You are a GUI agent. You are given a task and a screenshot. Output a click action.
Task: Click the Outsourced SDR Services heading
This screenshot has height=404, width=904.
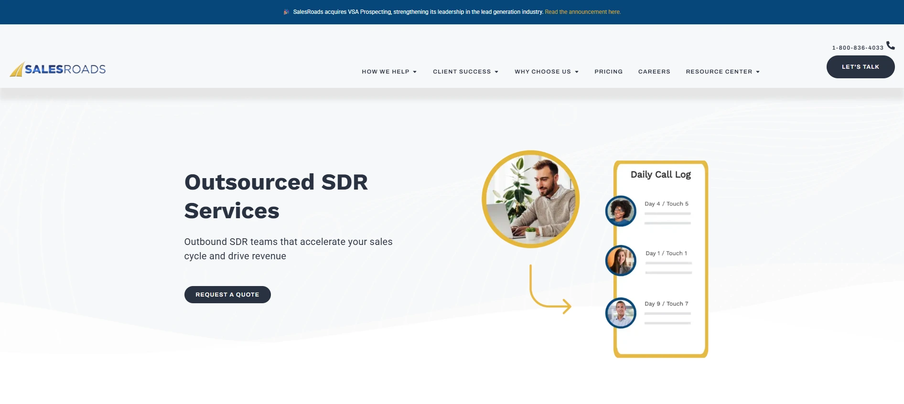point(276,196)
